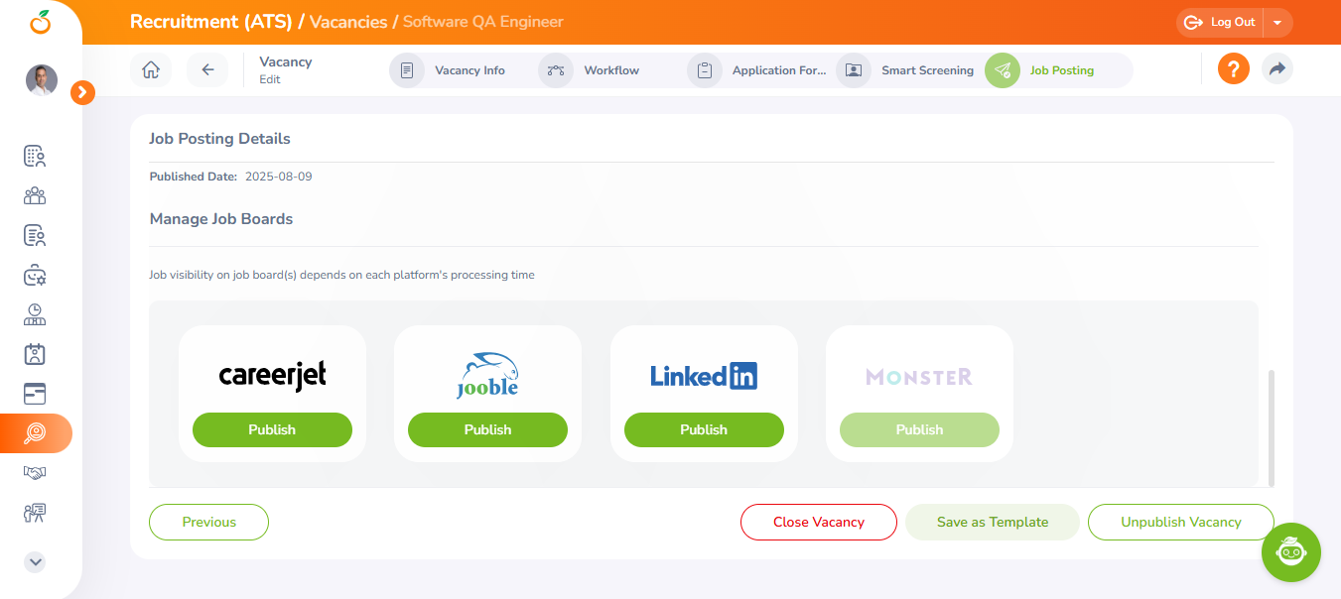The image size is (1341, 599).
Task: Publish the vacancy to LinkedIn
Action: 704,430
